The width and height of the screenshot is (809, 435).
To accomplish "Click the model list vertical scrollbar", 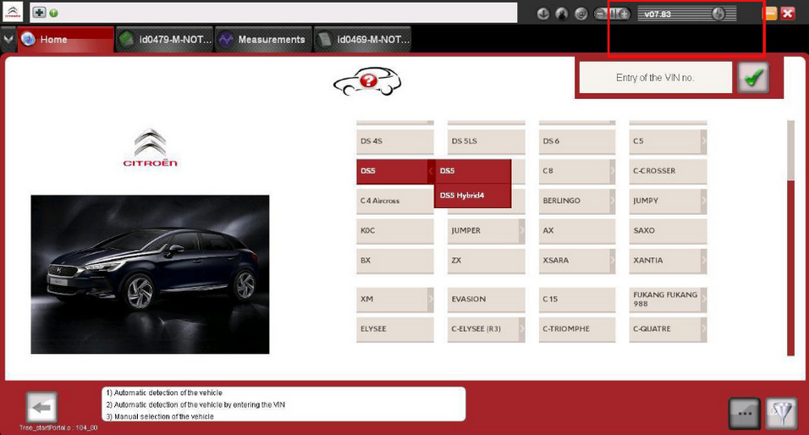I will [x=790, y=238].
